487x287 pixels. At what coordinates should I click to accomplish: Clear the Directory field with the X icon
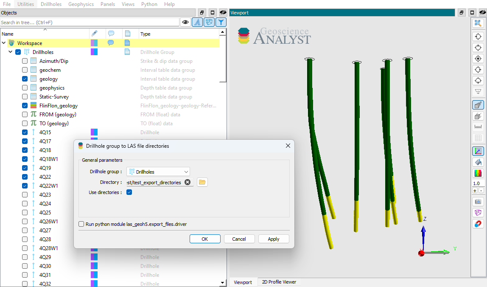coord(188,182)
